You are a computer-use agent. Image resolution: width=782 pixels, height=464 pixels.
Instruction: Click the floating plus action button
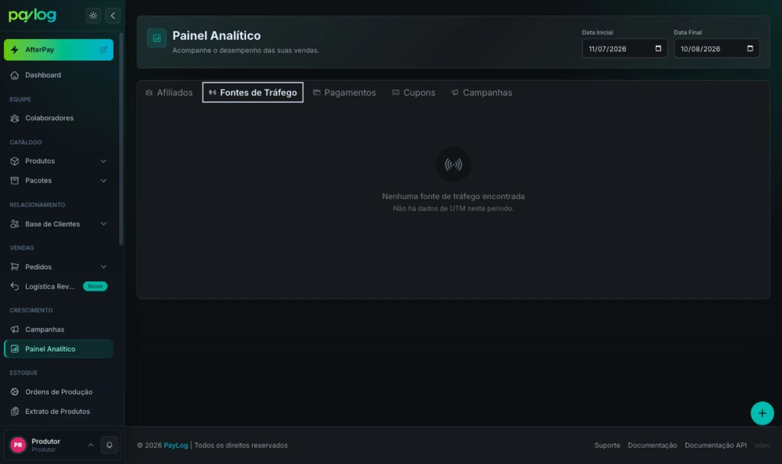(x=762, y=413)
